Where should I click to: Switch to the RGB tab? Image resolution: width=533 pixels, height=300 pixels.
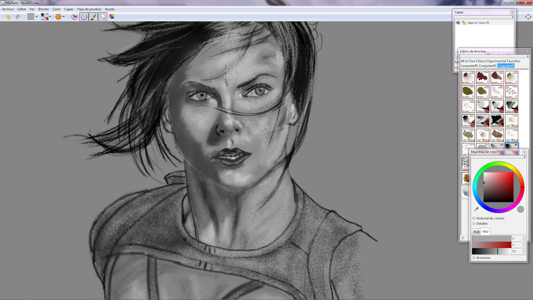click(476, 232)
